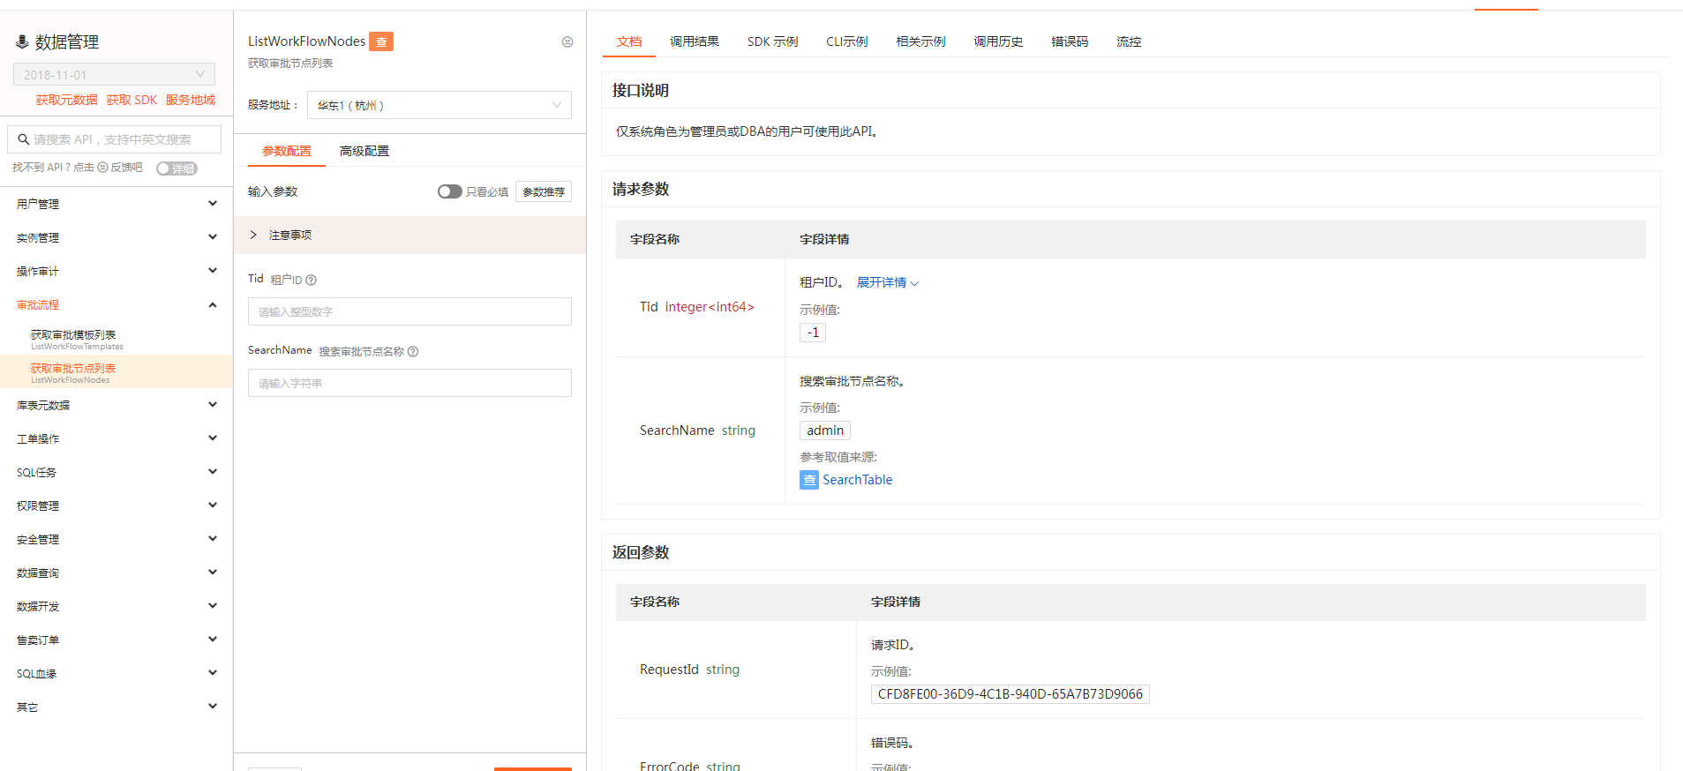The width and height of the screenshot is (1683, 771).
Task: Click the 服务地域 link
Action: (x=191, y=100)
